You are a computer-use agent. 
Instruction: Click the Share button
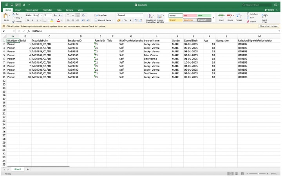[269, 10]
